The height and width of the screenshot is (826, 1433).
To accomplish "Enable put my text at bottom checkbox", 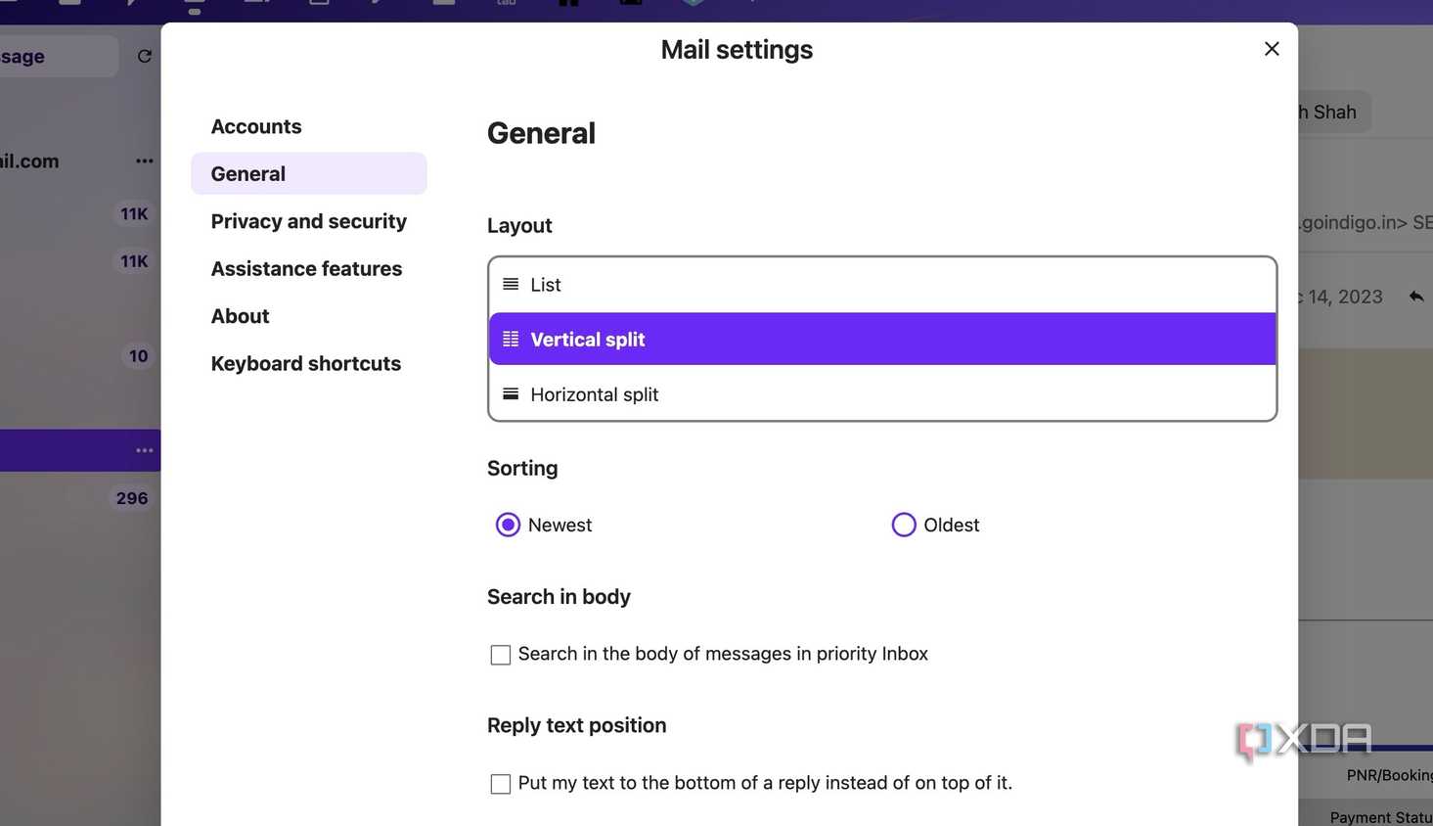I will pyautogui.click(x=501, y=784).
